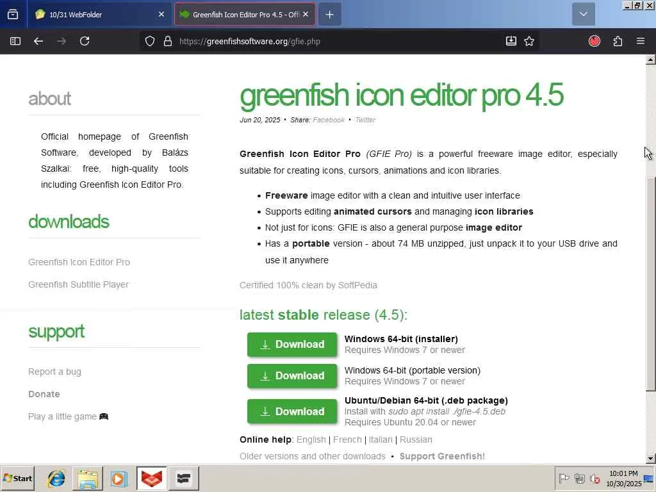Open the Firefox hamburger menu
This screenshot has height=492, width=656.
641,41
